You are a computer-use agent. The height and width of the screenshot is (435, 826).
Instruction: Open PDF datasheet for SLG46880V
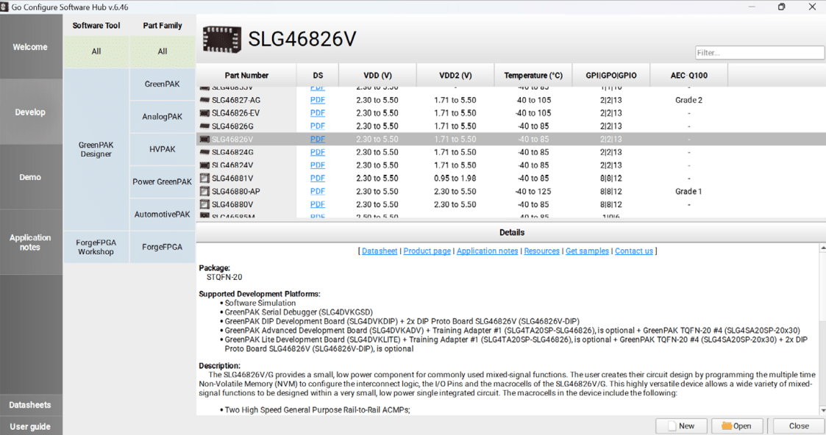pos(318,204)
